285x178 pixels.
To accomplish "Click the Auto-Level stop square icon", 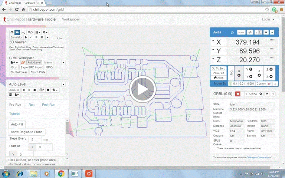I will pos(35,90).
